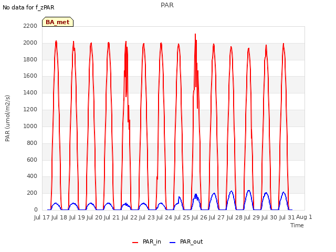The height and width of the screenshot is (252, 336).
Task: Click the 2200 y-axis value
Action: (30, 26)
